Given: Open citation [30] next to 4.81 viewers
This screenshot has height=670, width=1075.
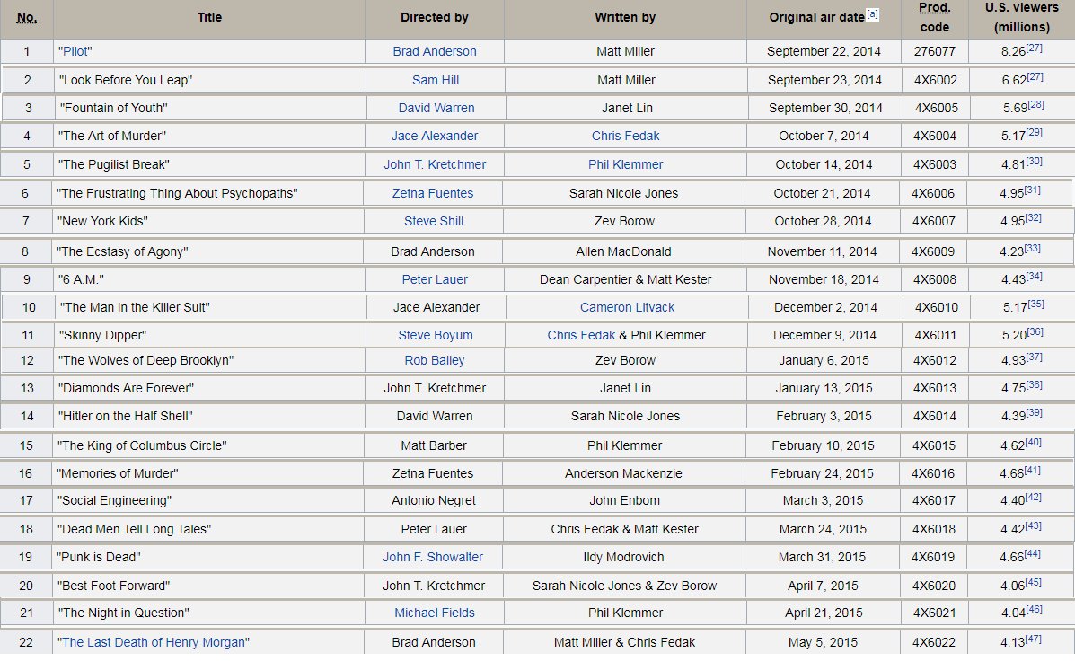Looking at the screenshot, I should [1034, 161].
